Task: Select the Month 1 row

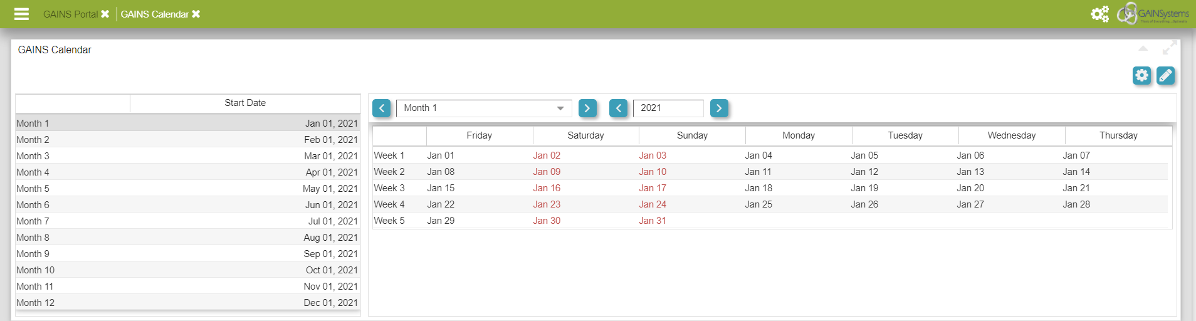Action: pyautogui.click(x=187, y=124)
